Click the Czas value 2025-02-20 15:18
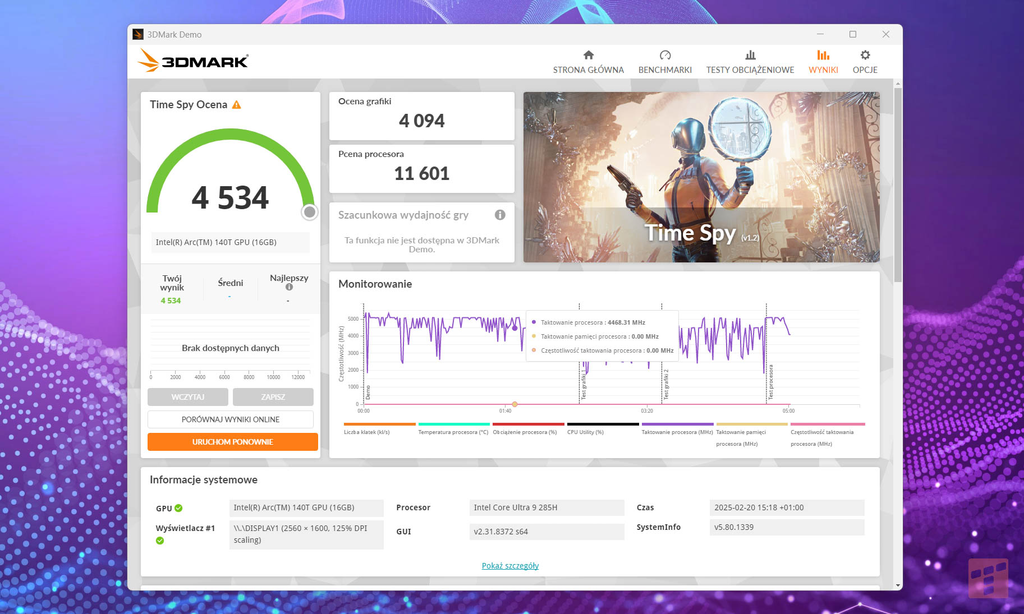Image resolution: width=1024 pixels, height=614 pixels. click(787, 507)
